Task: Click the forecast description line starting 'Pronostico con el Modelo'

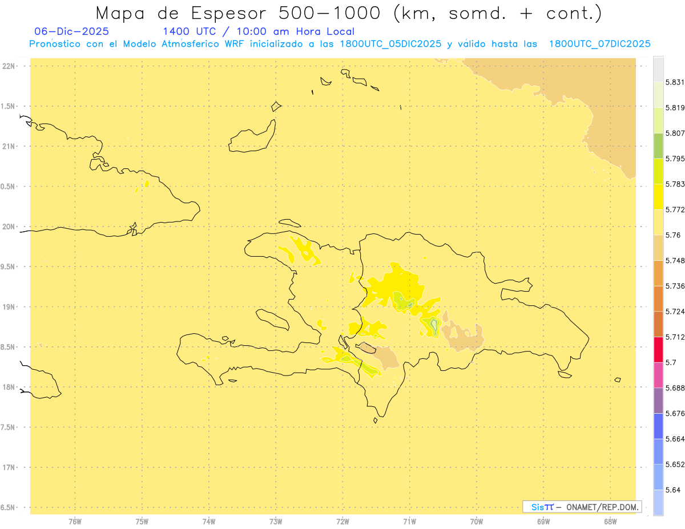Action: [x=340, y=44]
